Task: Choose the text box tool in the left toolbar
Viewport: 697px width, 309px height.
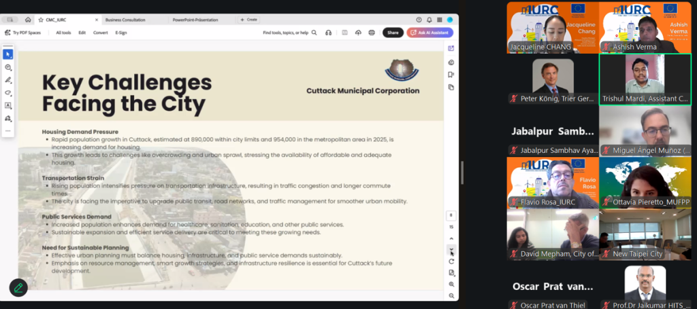Action: coord(8,105)
